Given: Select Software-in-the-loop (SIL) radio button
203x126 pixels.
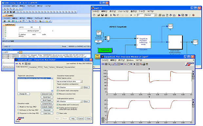Looking at the screenshot, I should (18, 110).
